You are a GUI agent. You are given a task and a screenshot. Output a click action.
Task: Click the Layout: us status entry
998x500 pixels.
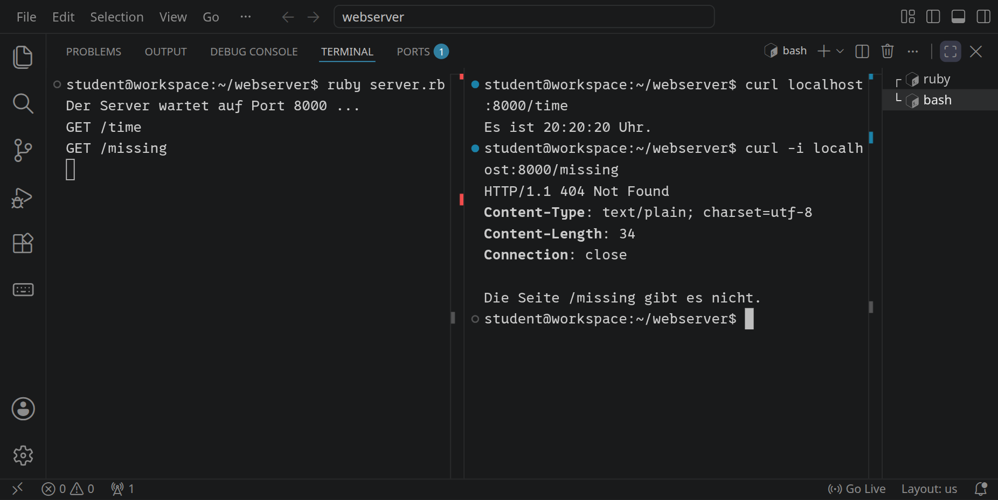pos(930,489)
